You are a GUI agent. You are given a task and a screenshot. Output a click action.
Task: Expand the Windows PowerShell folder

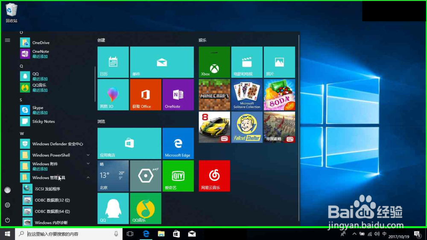tap(56, 155)
